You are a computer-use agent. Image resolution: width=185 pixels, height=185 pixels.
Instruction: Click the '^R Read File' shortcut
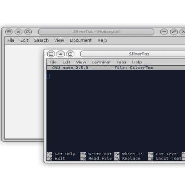coord(96,158)
